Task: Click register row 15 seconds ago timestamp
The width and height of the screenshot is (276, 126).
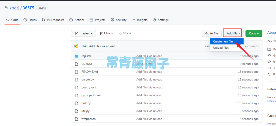Action: click(248, 56)
